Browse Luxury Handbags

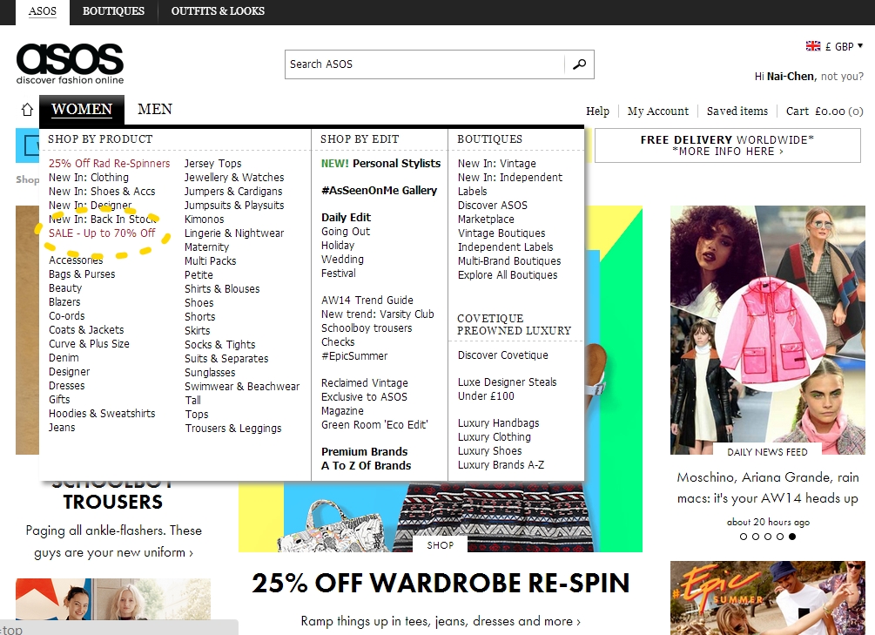[x=499, y=423]
